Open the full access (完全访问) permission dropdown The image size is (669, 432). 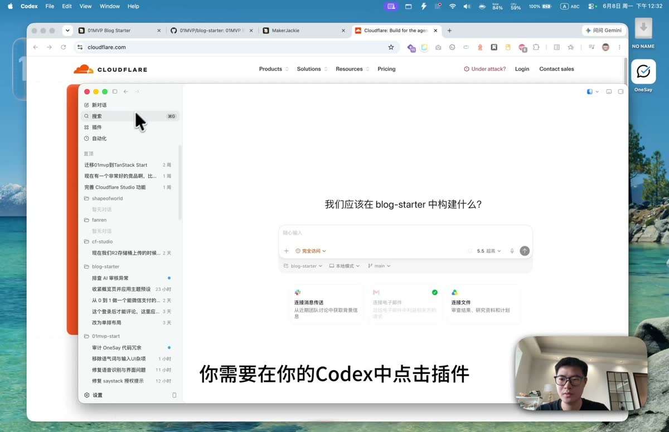coord(311,251)
